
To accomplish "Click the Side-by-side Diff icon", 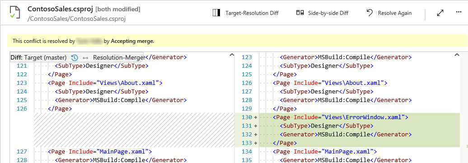I will coord(300,13).
